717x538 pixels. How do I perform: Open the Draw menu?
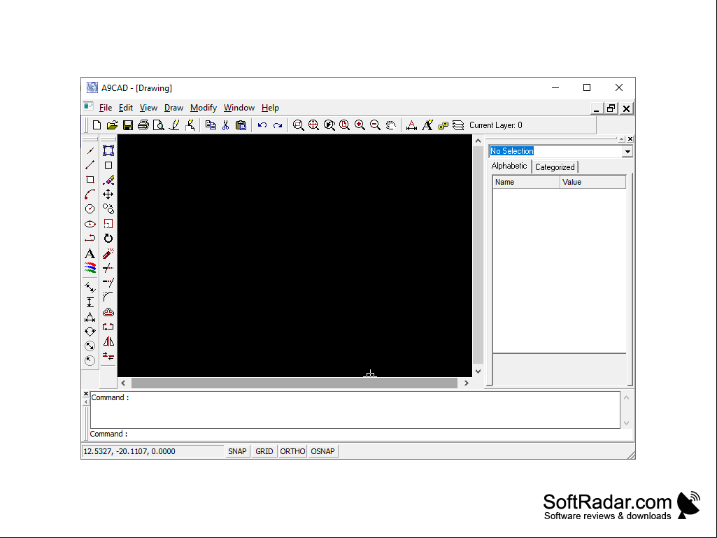click(x=173, y=108)
